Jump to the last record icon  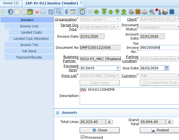pos(124,12)
